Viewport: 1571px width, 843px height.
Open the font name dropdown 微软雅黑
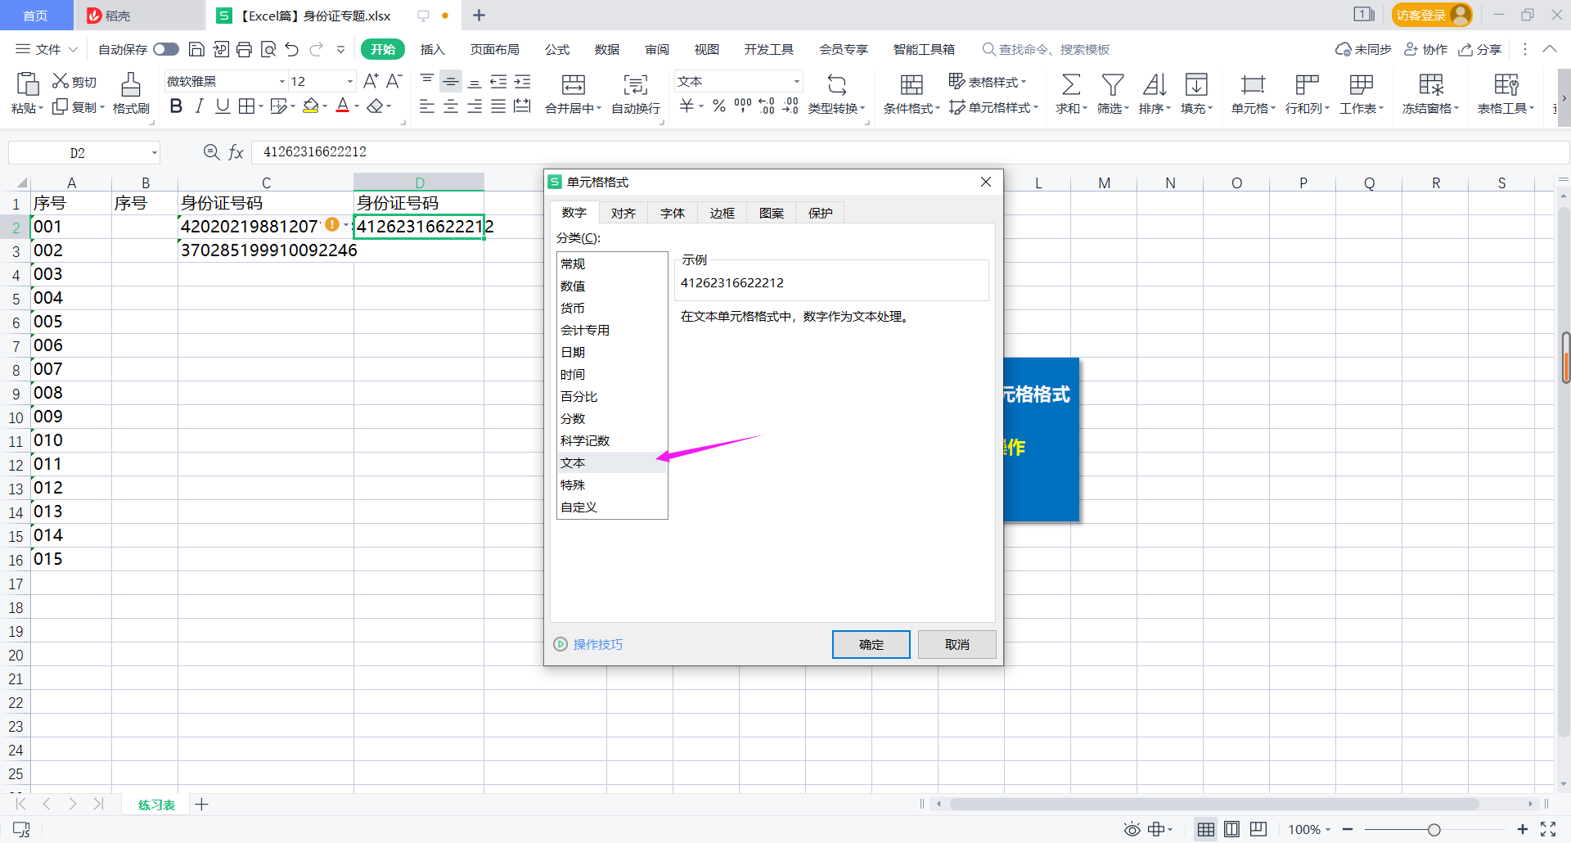pyautogui.click(x=282, y=82)
